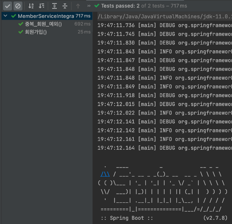Click INFO log line at 19:47:11.843
This screenshot has height=224, width=232.
click(x=165, y=51)
